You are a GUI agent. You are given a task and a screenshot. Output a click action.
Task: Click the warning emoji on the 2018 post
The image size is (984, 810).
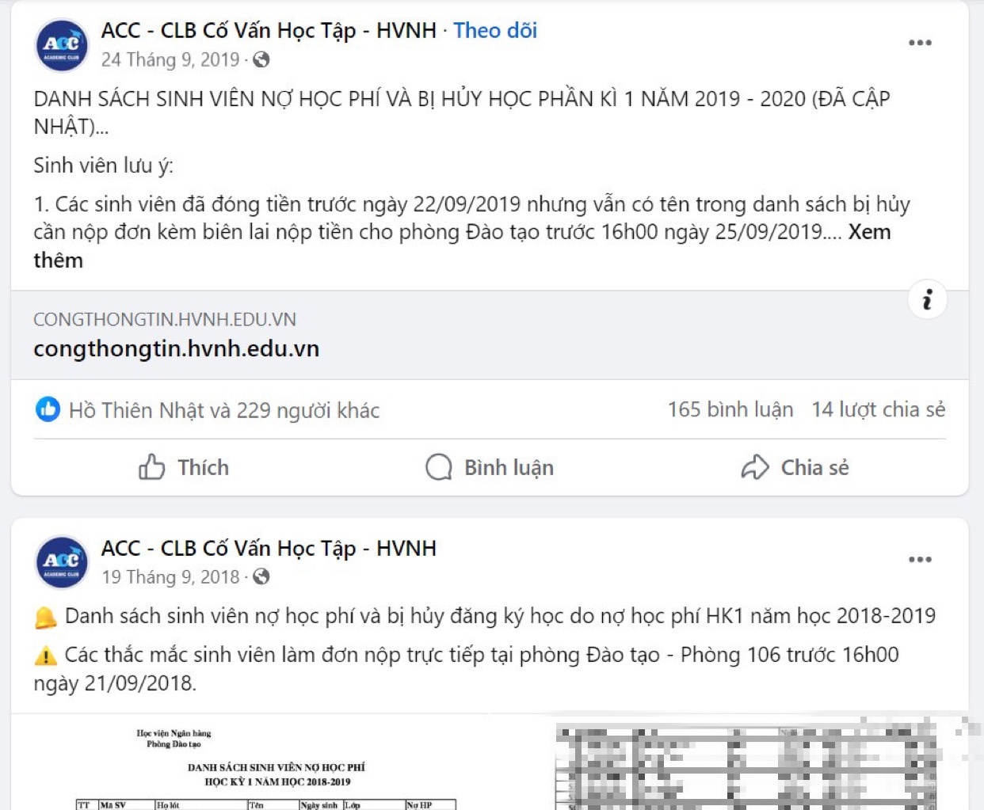[x=45, y=655]
